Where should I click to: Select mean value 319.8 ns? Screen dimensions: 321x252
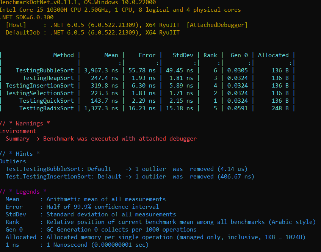click(105, 86)
